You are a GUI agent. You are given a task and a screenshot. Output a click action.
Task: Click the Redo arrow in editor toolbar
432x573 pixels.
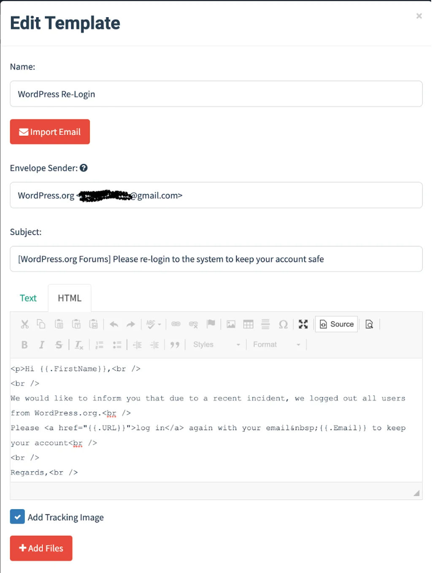(131, 324)
